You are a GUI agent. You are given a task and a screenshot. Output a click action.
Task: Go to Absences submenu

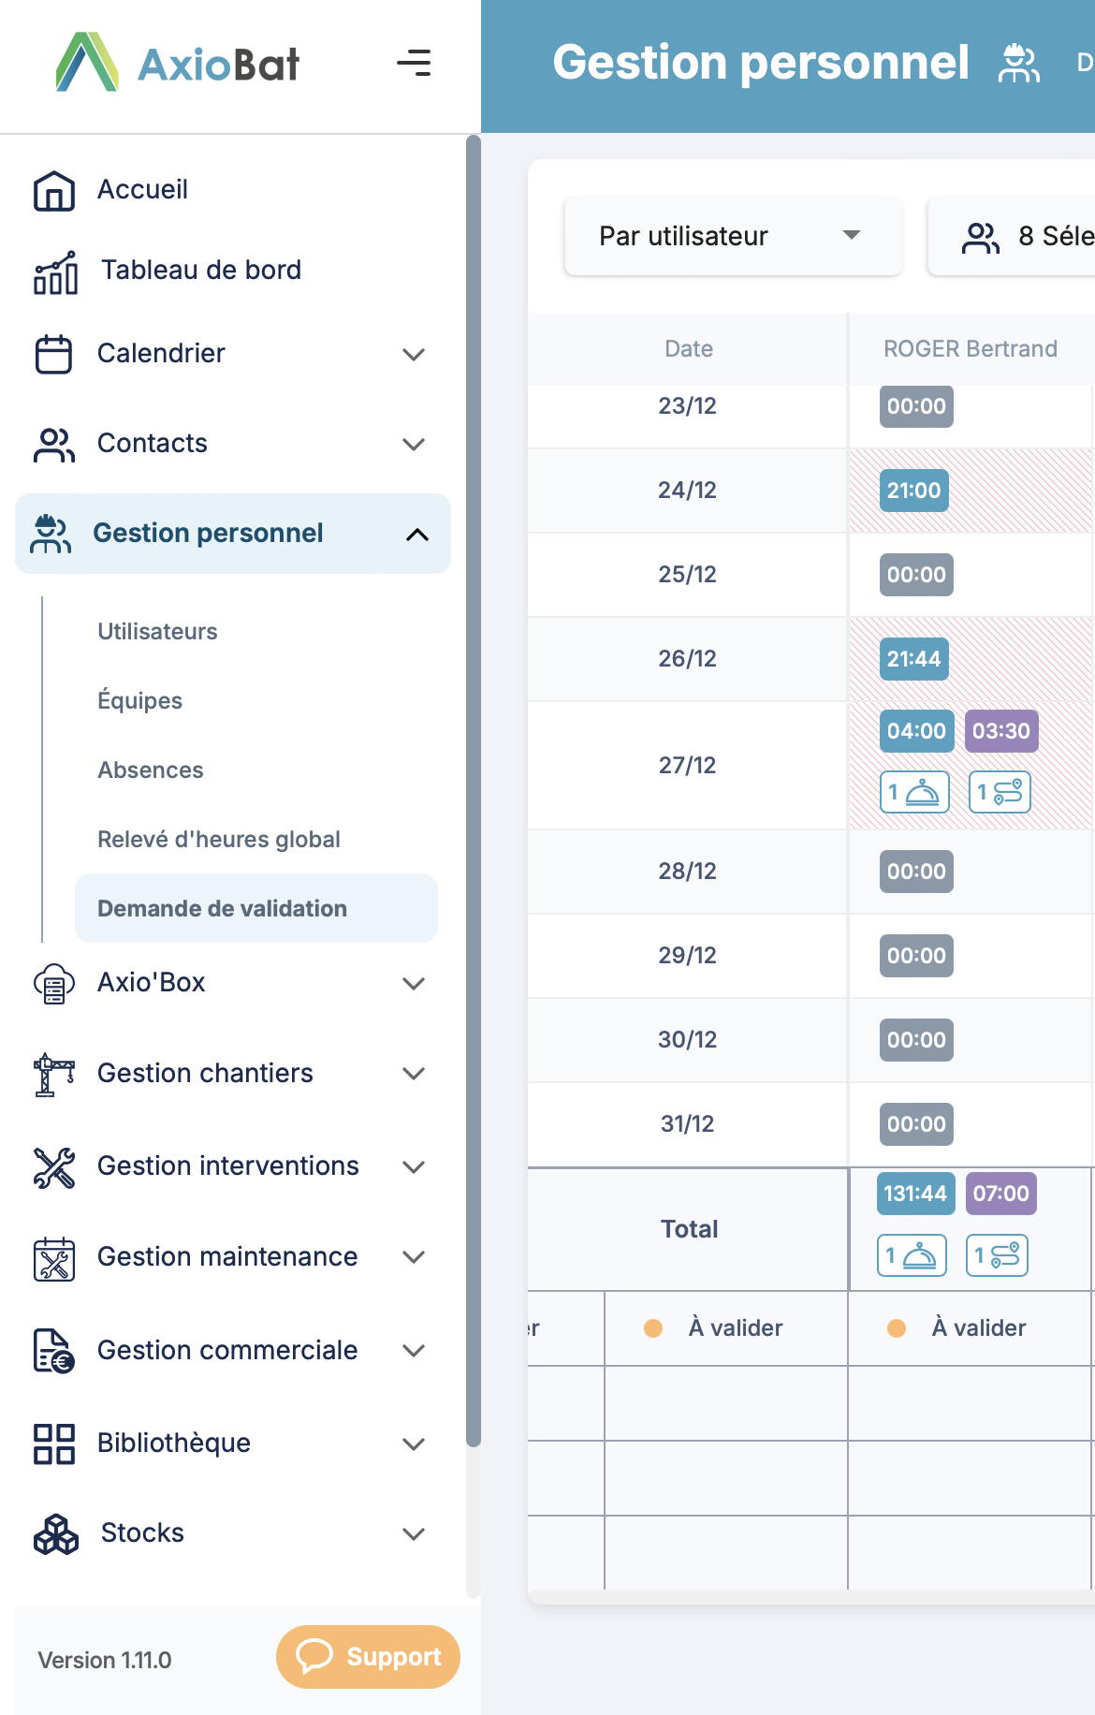coord(151,770)
